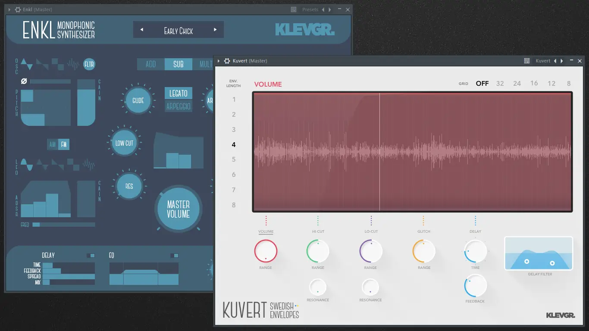Select envelope length 8 in Kuvert
The image size is (589, 331).
[x=233, y=205]
